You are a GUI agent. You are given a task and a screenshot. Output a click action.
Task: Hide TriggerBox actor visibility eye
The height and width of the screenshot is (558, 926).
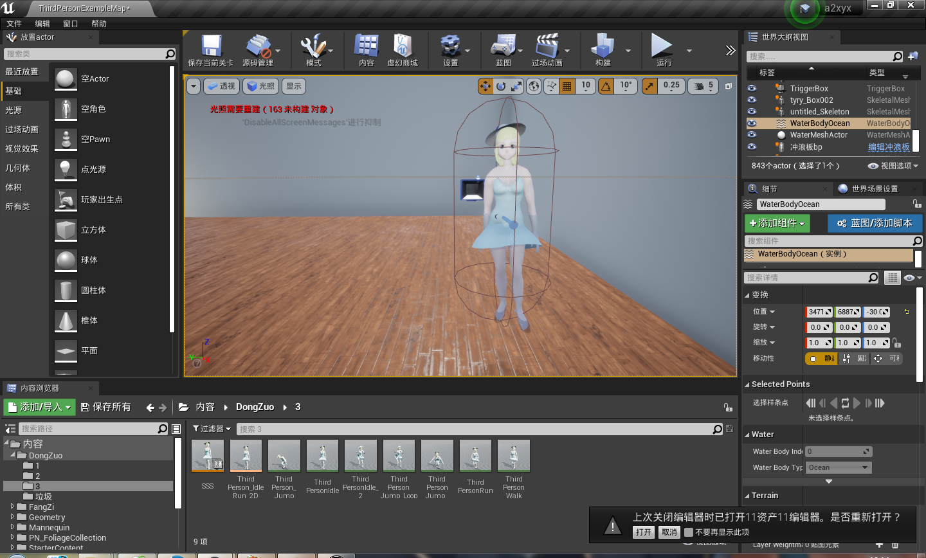pyautogui.click(x=752, y=89)
